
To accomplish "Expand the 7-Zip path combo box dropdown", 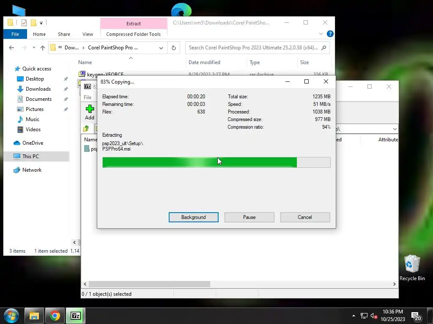I will pyautogui.click(x=395, y=129).
